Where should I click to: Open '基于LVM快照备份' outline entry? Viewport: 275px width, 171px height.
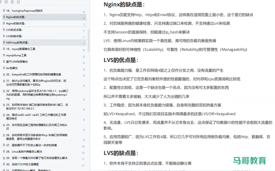[17, 62]
